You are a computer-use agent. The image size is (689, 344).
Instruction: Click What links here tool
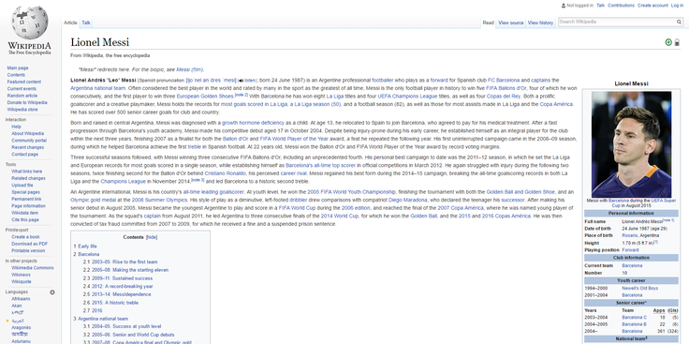(x=27, y=172)
